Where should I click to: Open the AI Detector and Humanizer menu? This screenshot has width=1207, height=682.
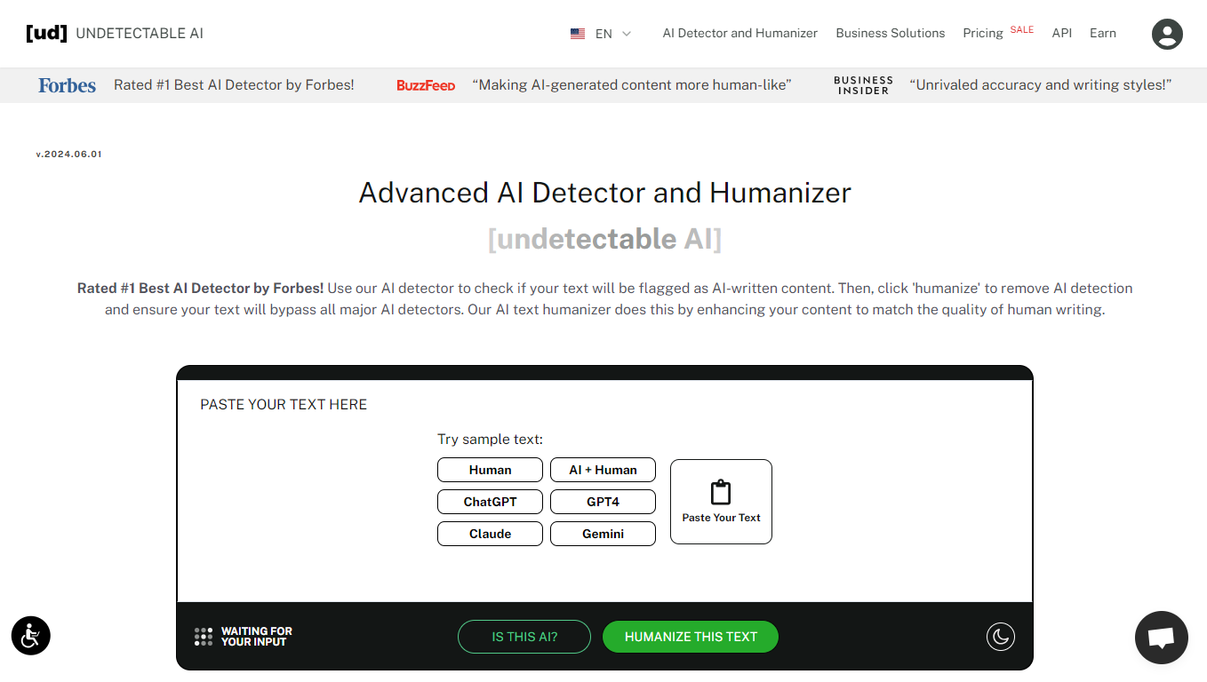[x=739, y=33]
